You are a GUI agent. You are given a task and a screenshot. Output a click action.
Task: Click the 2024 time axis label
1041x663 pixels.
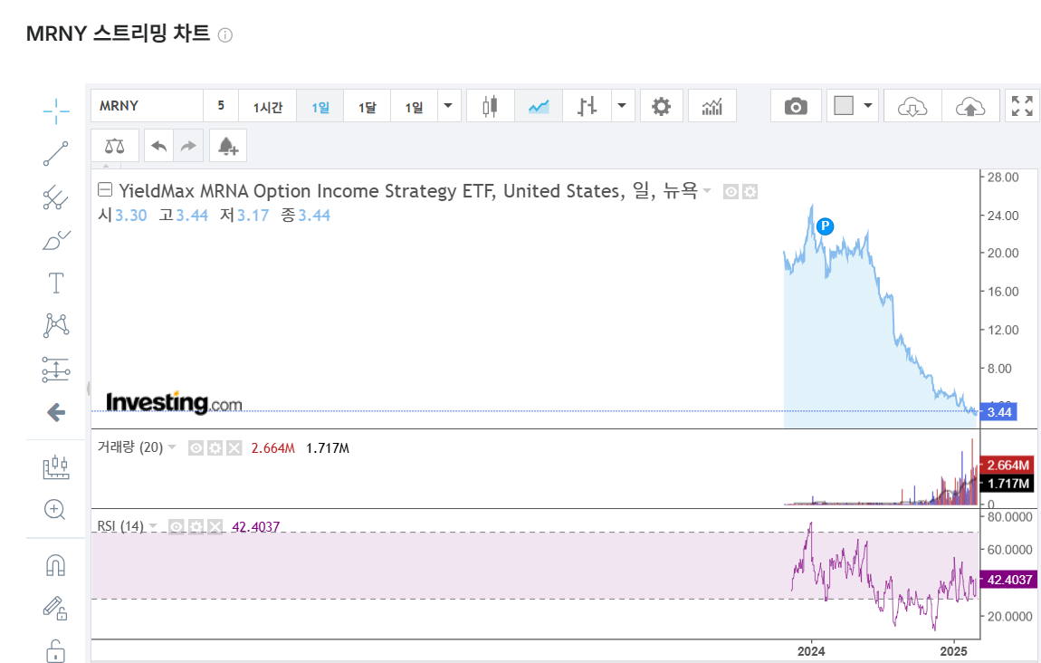(811, 651)
